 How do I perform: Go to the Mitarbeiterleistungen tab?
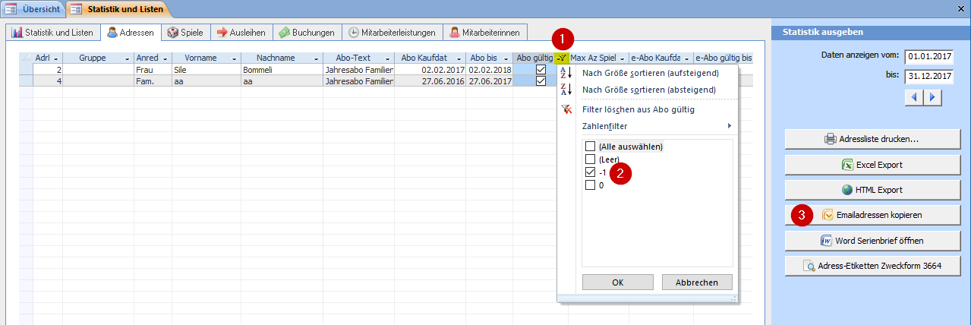pos(392,33)
